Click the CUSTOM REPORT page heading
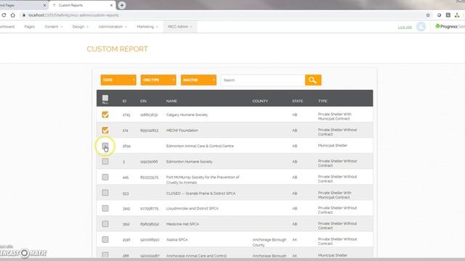Screen dimensions: 465x261 click(x=117, y=49)
